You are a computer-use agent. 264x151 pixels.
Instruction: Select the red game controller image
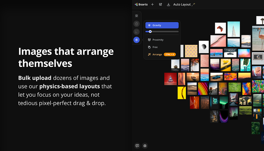220,28
